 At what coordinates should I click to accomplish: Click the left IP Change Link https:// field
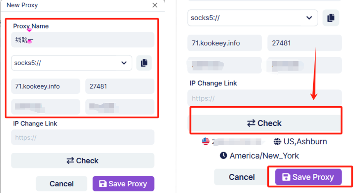coord(83,137)
